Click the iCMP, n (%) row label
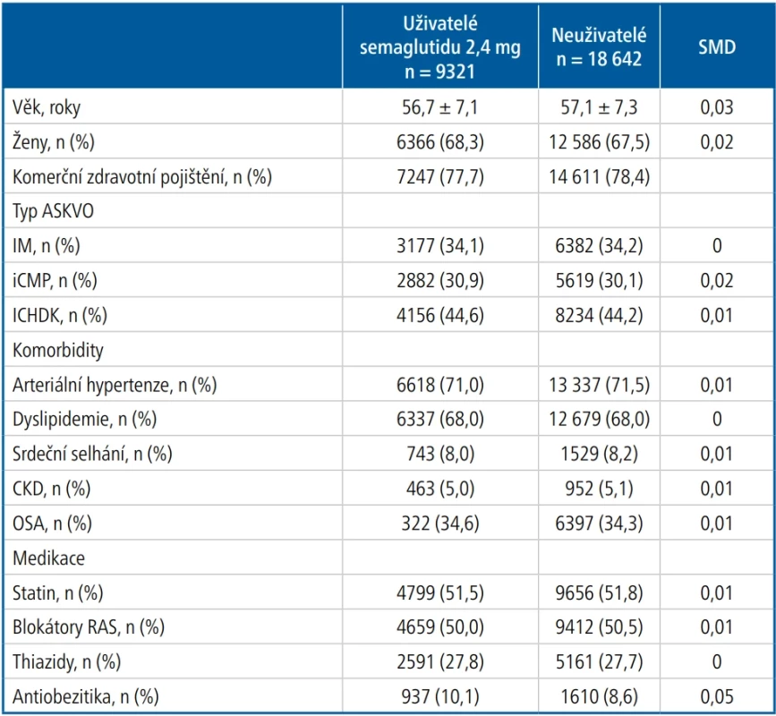Viewport: 776px width, 716px height. 55,280
